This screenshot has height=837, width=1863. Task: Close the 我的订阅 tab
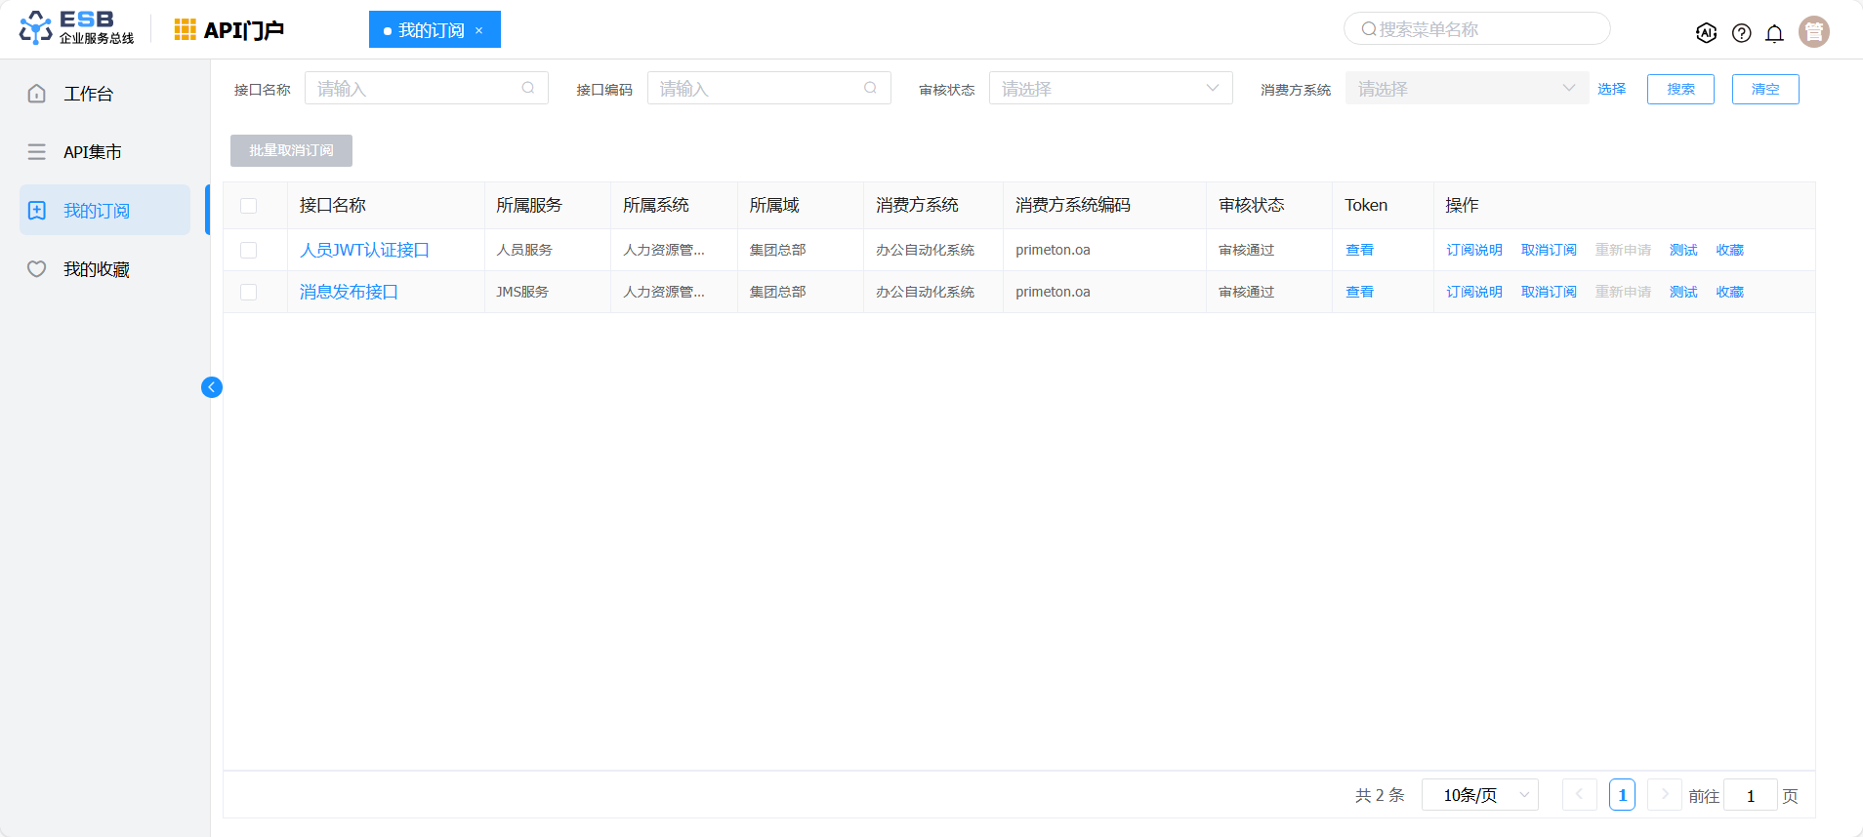479,30
